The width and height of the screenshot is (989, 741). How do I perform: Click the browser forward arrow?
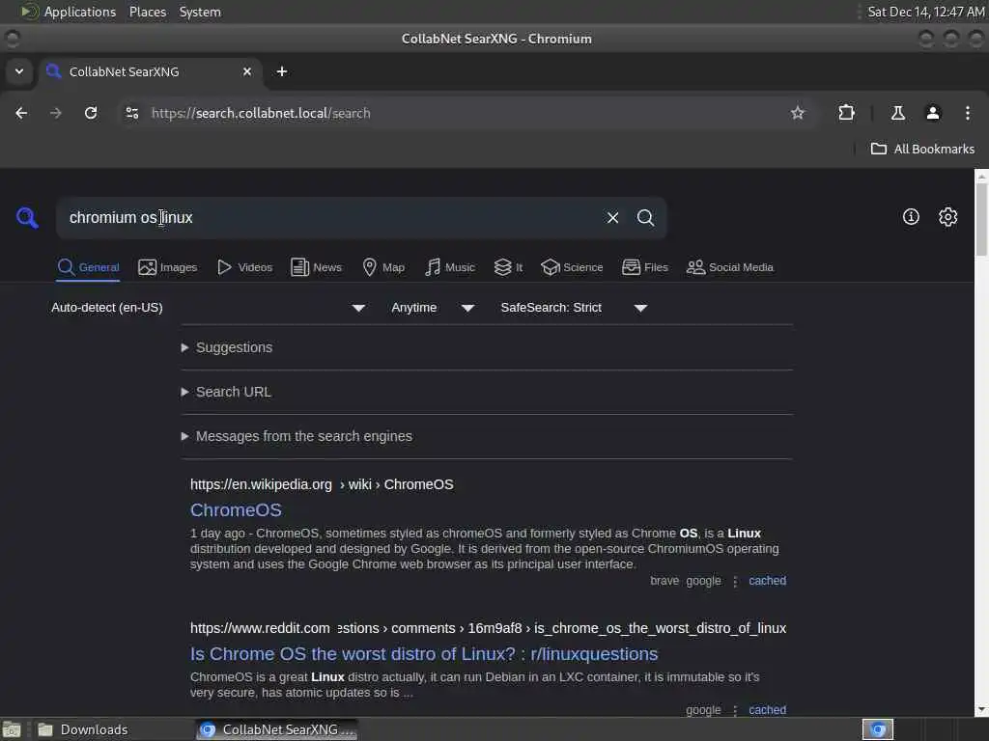pyautogui.click(x=55, y=113)
